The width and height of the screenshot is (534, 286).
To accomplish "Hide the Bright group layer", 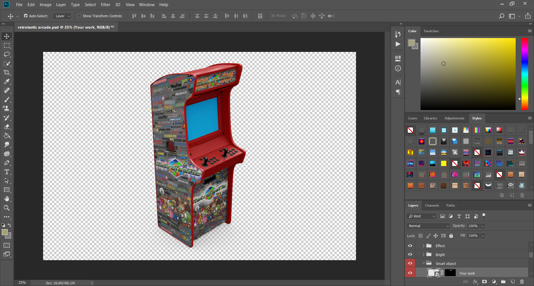I will pos(410,255).
